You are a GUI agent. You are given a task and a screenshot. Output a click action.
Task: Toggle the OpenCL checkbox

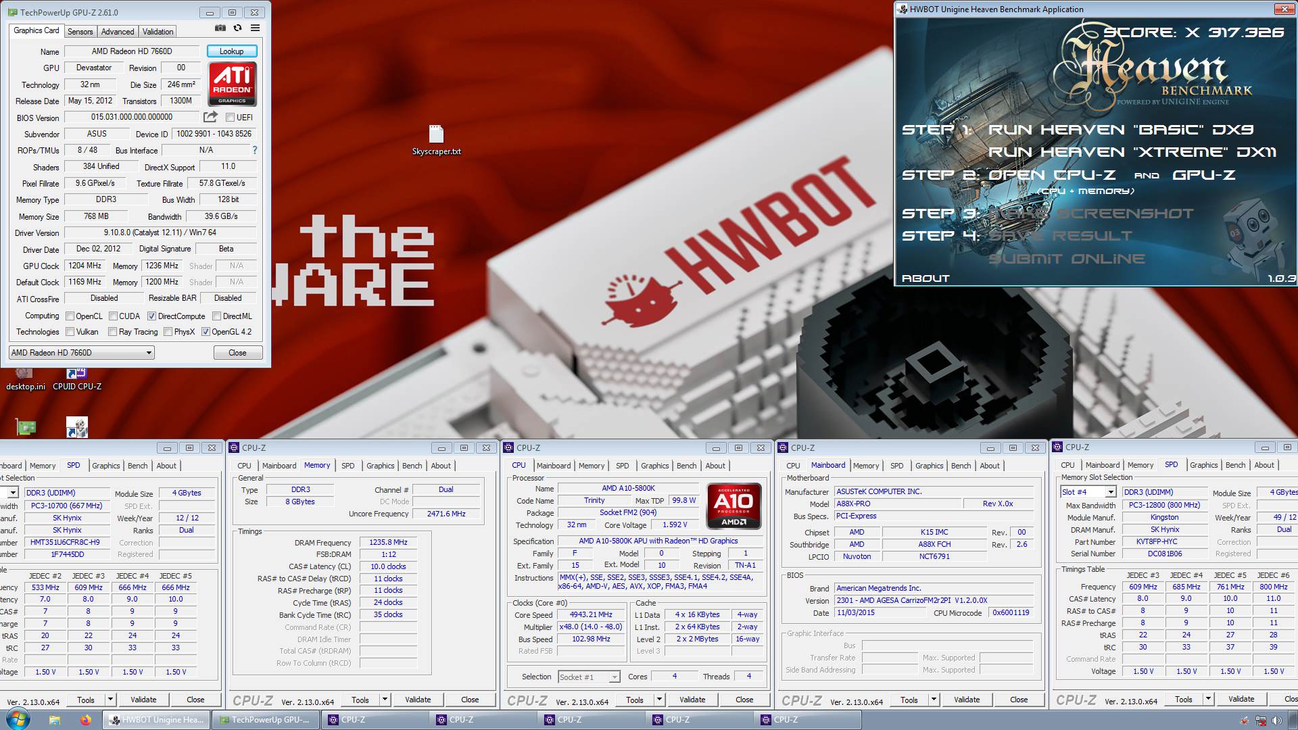(70, 316)
